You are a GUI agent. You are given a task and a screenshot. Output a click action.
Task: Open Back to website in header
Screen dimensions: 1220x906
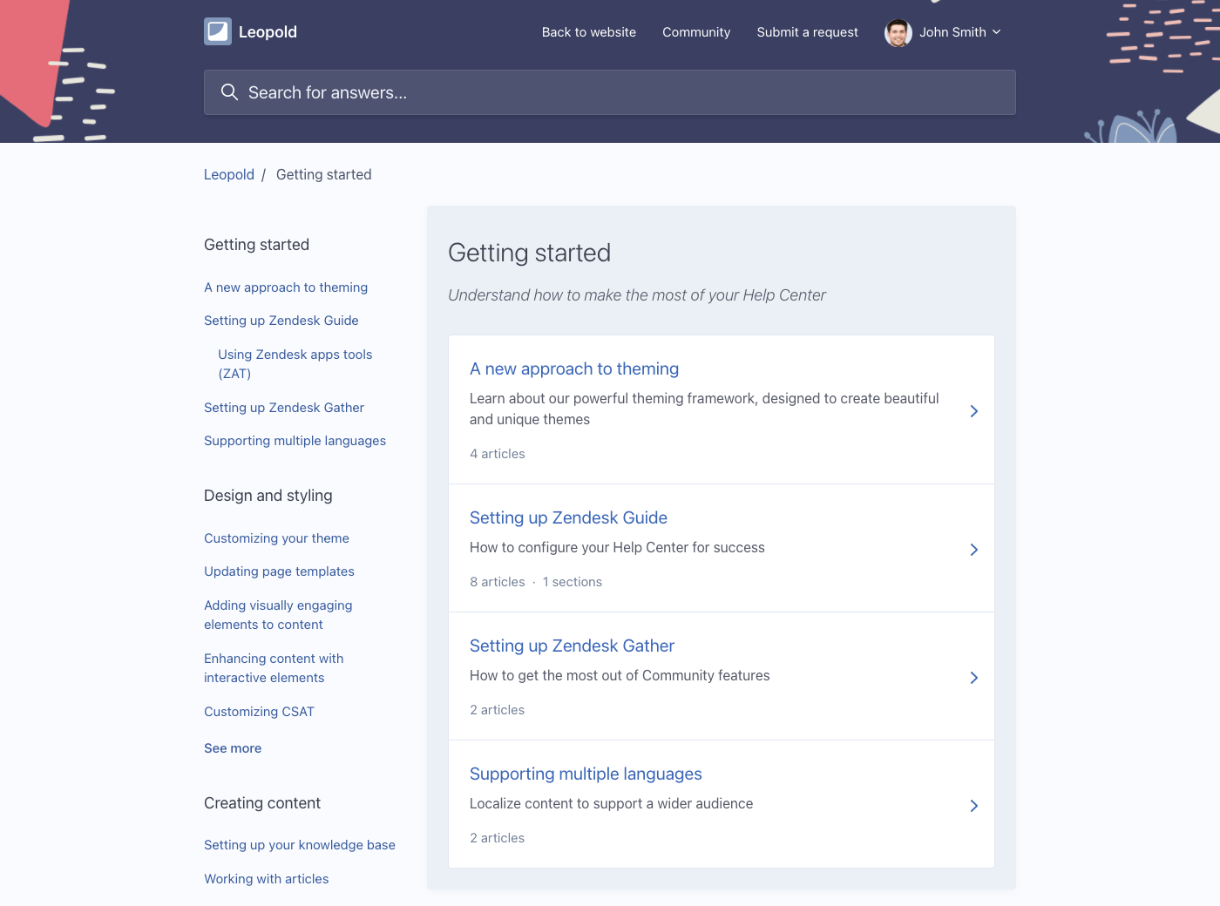[x=588, y=32]
